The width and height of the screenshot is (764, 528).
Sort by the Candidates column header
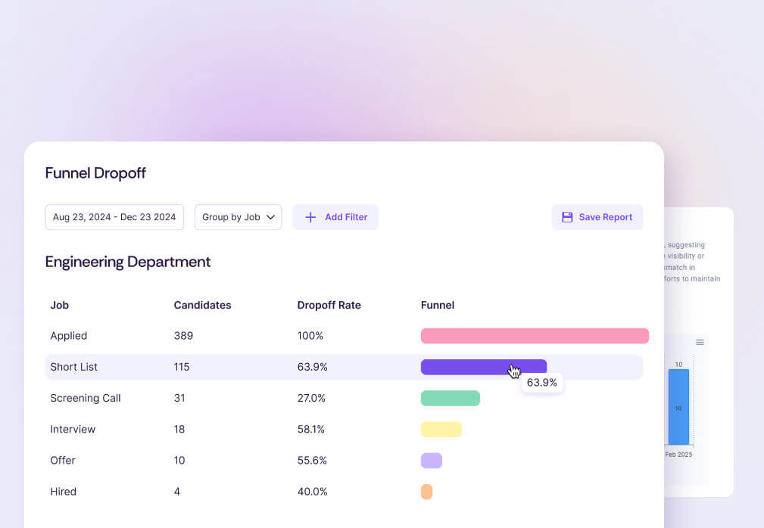(202, 306)
